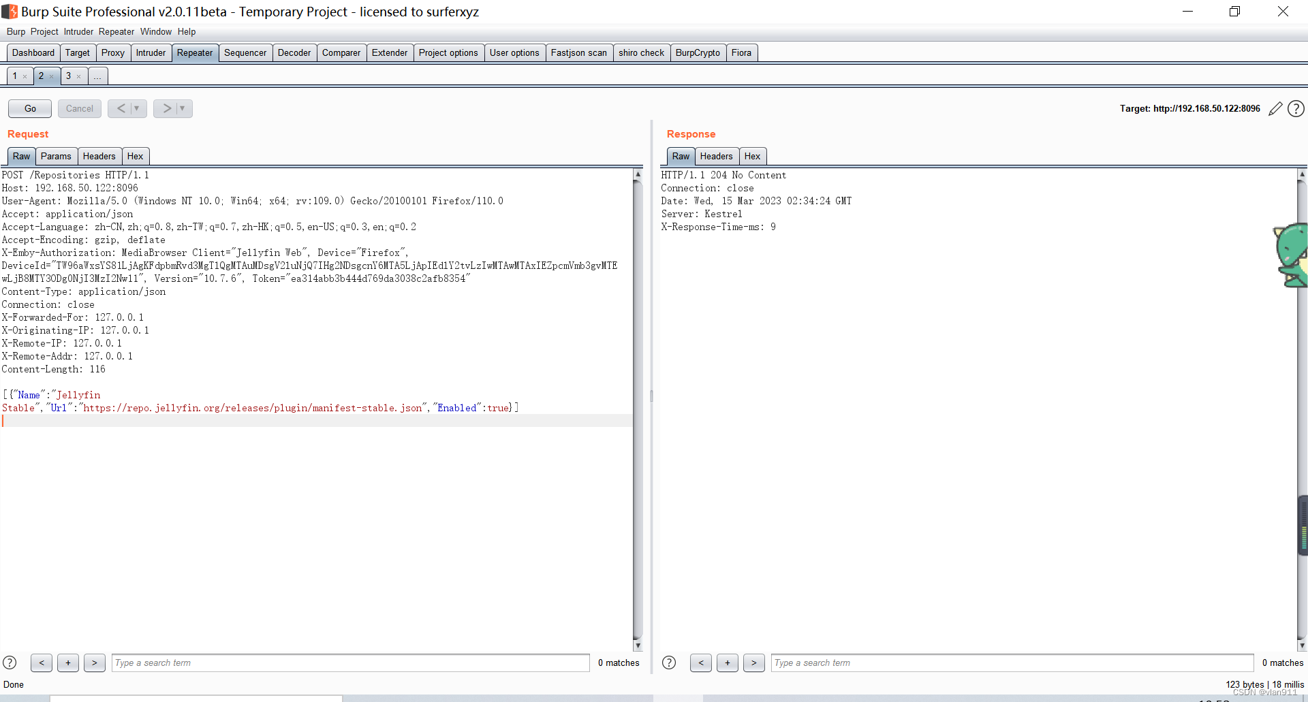Show request Params view
This screenshot has width=1308, height=702.
click(x=56, y=157)
